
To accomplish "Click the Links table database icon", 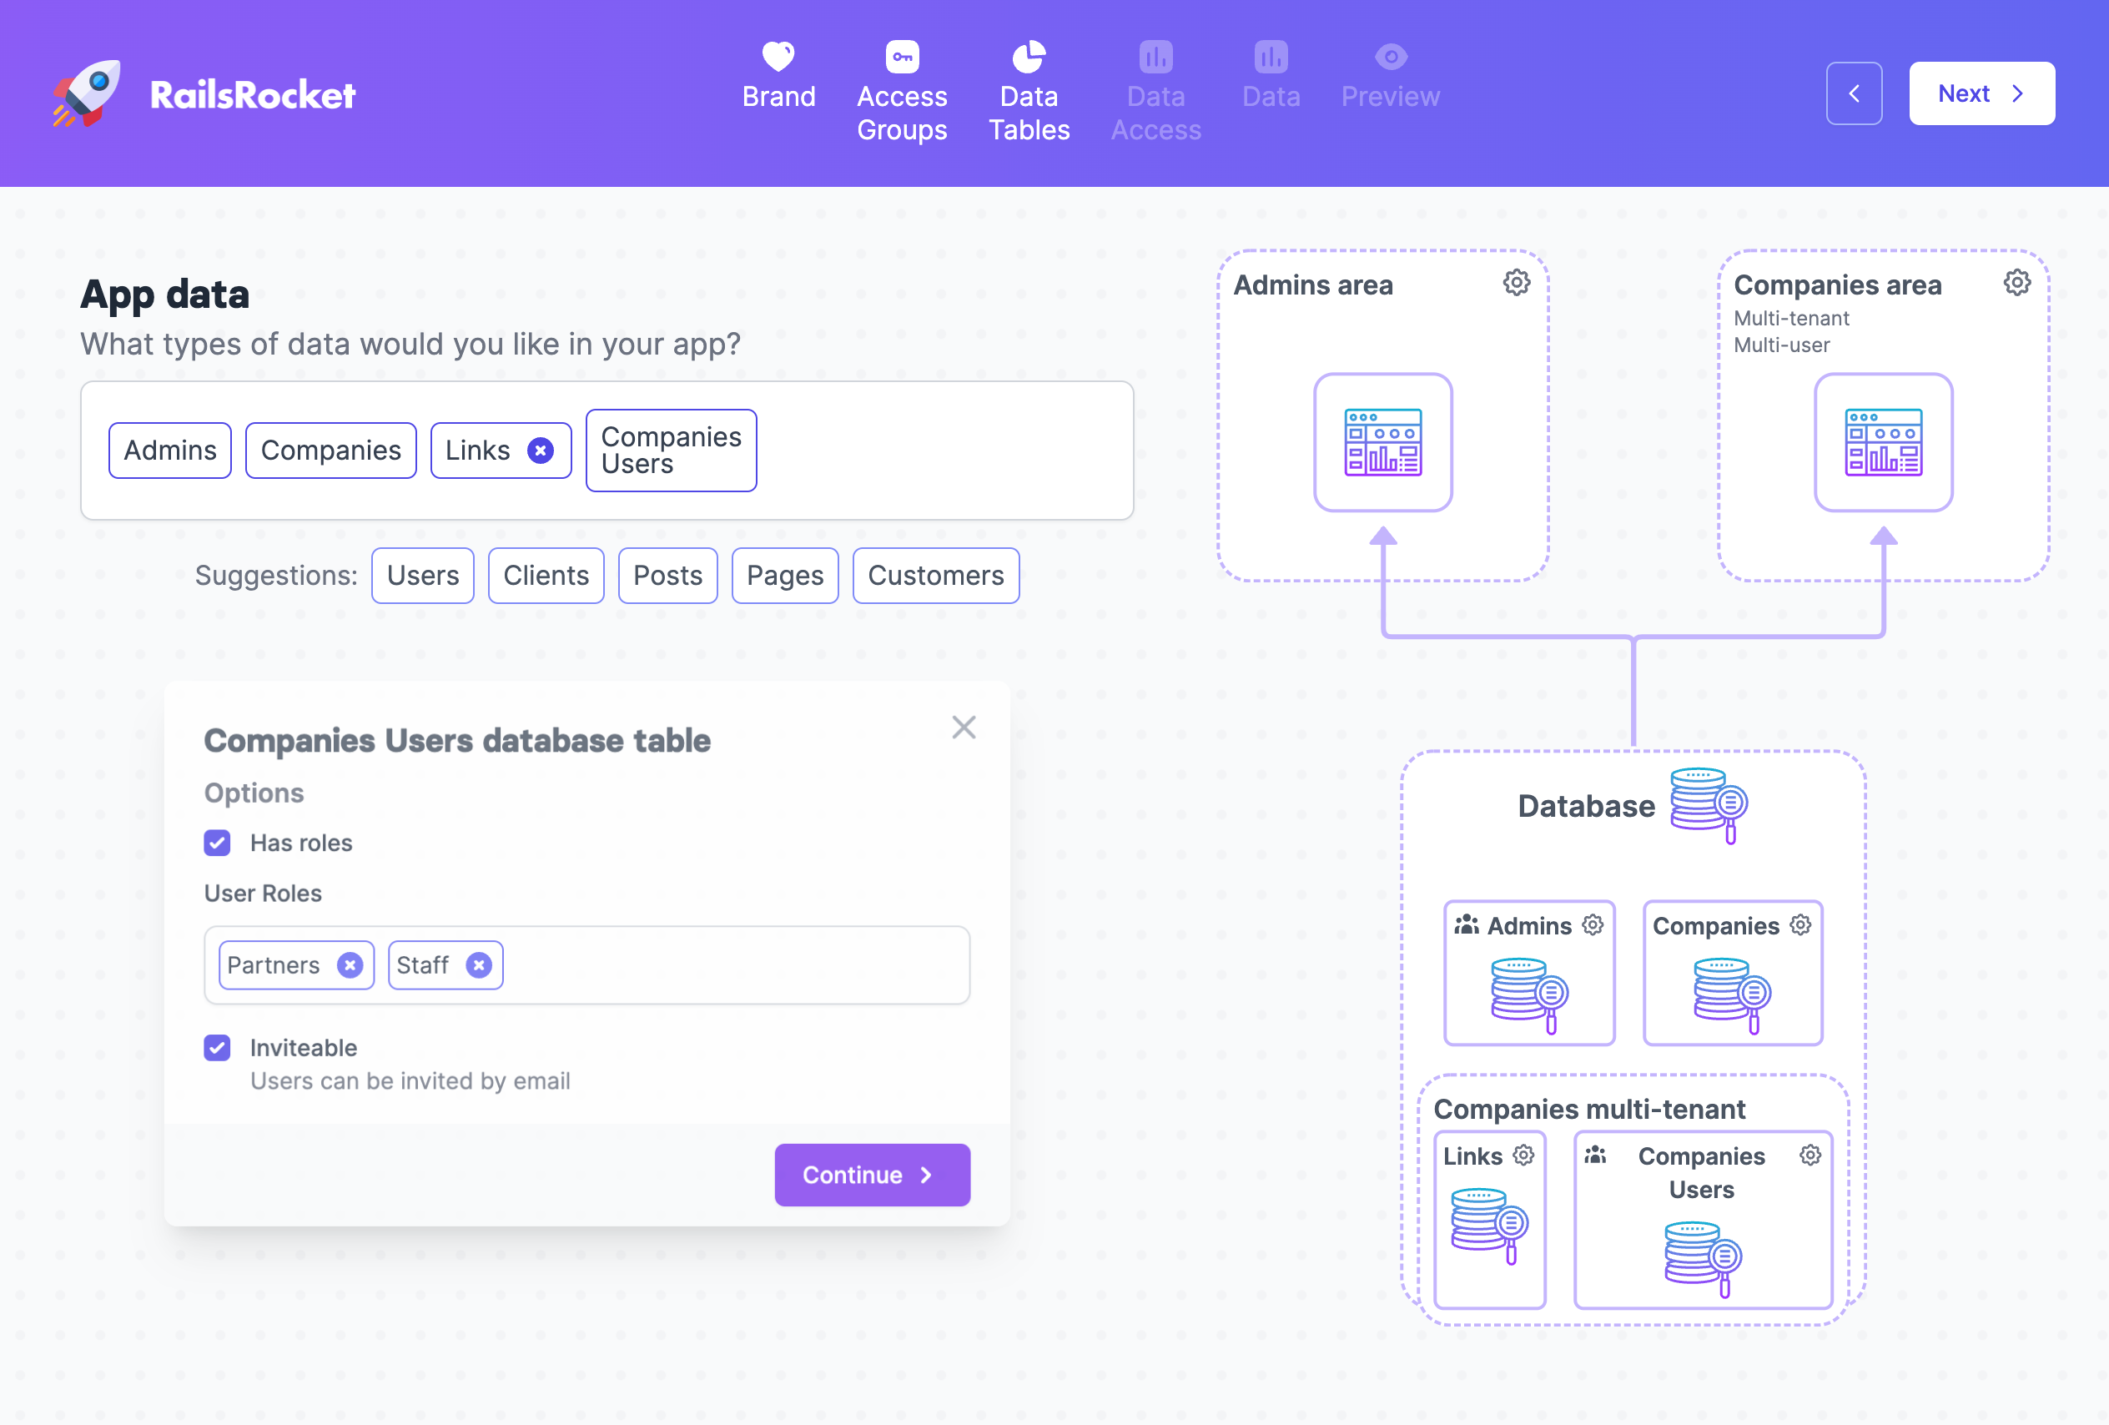I will [x=1489, y=1226].
